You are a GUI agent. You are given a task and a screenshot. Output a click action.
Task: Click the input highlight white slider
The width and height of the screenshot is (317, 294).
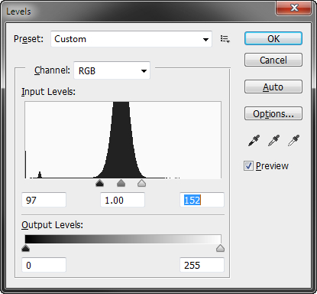[141, 183]
